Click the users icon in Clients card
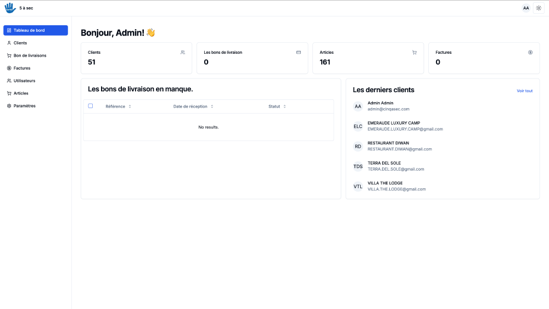The height and width of the screenshot is (309, 549). pyautogui.click(x=183, y=53)
